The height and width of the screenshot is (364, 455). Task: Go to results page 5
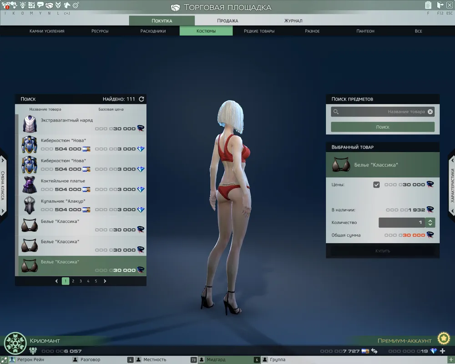[x=96, y=281]
